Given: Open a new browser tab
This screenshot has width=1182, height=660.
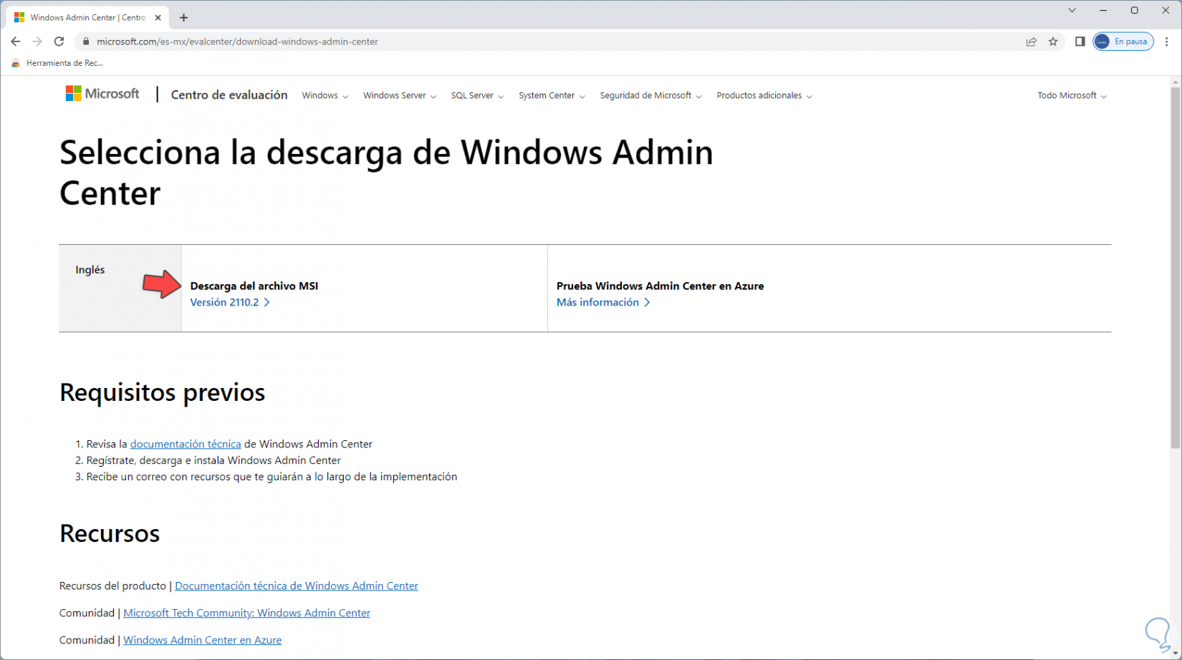Looking at the screenshot, I should pyautogui.click(x=184, y=17).
